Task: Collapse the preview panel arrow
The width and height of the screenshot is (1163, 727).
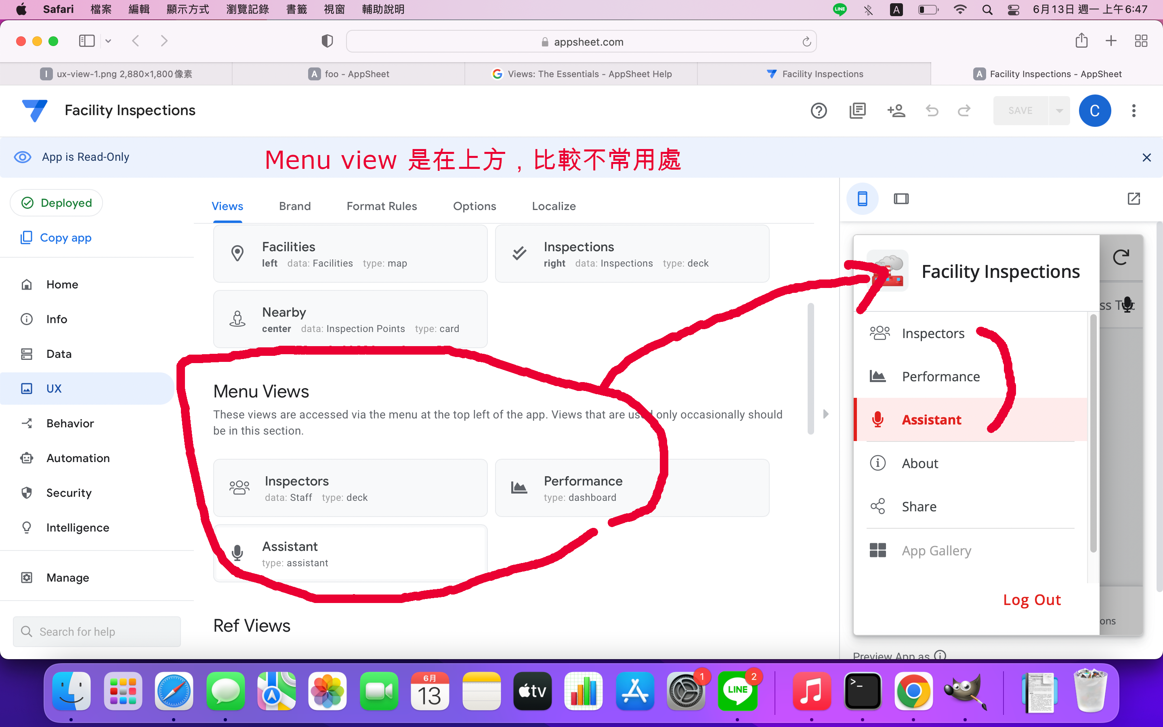Action: pos(826,414)
